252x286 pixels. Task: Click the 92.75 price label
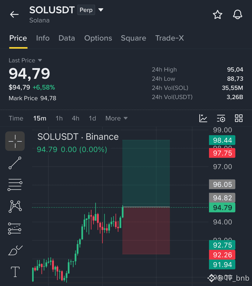click(222, 245)
